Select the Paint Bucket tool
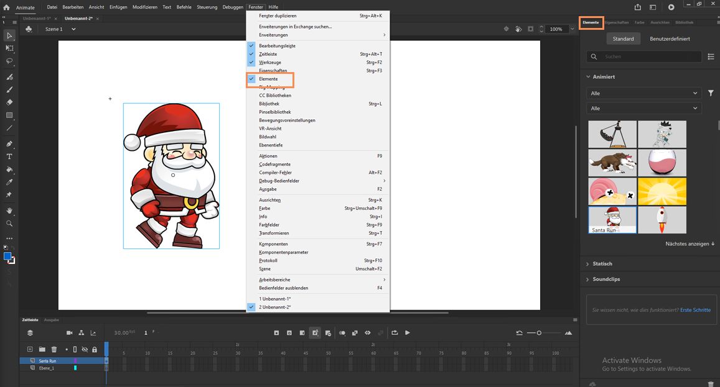Image resolution: width=720 pixels, height=387 pixels. tap(9, 169)
